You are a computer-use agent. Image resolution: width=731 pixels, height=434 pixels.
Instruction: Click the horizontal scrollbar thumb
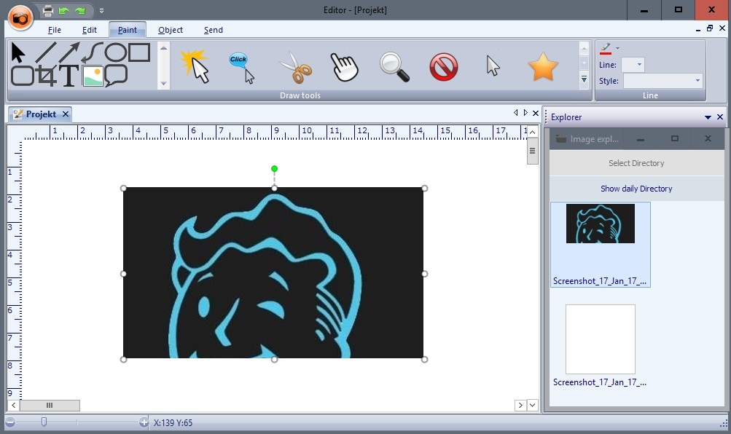pyautogui.click(x=50, y=405)
